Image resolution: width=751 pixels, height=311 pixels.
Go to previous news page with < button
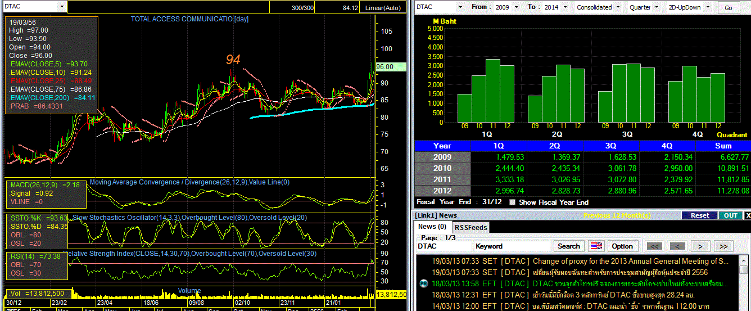(x=678, y=246)
